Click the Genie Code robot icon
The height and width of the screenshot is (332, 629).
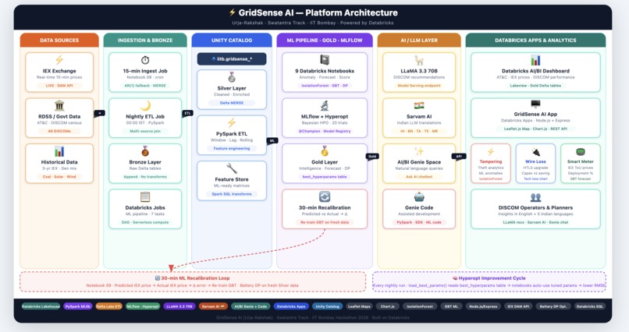pos(419,197)
